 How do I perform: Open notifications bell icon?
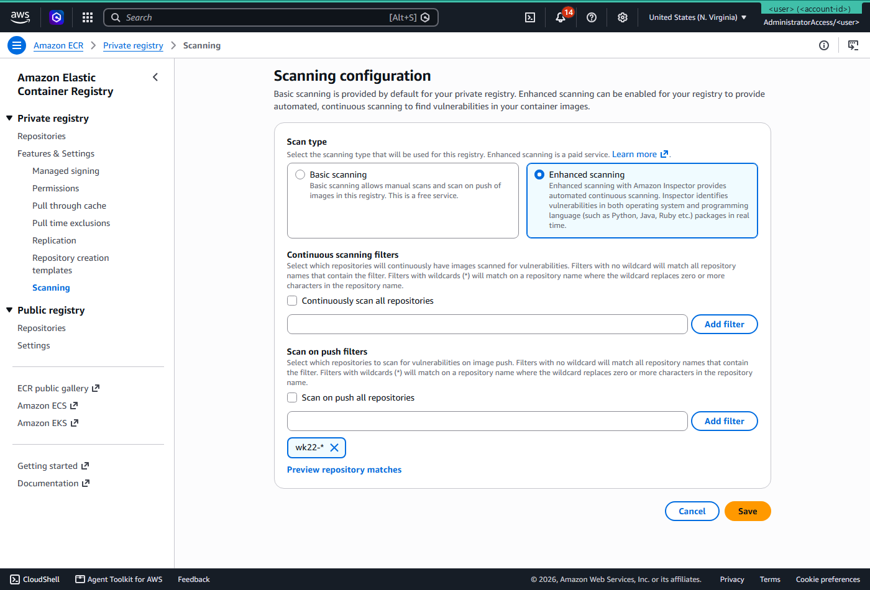(561, 17)
